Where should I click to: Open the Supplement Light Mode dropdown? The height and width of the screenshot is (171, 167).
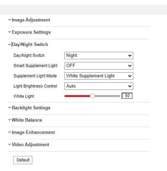click(99, 76)
